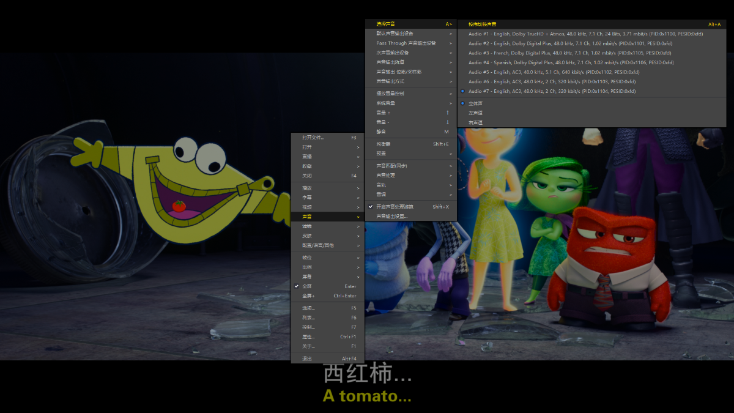Click 按序切换声音 to cycle audio
Viewport: 734px width, 413px height.
pyautogui.click(x=483, y=24)
